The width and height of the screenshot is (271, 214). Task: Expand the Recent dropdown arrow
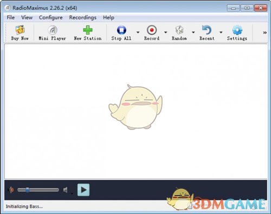[x=221, y=33]
